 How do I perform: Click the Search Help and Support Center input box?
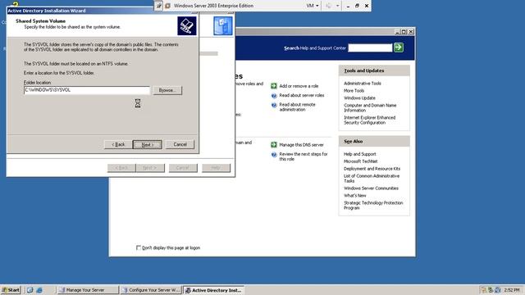(x=370, y=48)
